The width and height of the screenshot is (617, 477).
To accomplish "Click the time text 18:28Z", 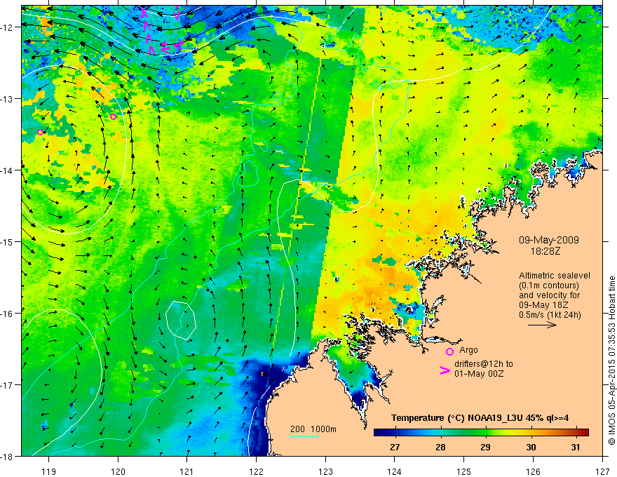I will click(545, 251).
